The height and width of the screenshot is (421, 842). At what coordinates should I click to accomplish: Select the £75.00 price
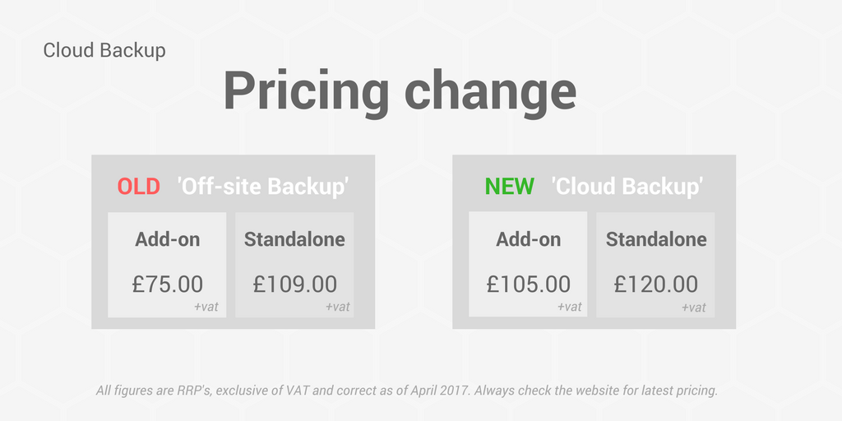click(x=168, y=284)
